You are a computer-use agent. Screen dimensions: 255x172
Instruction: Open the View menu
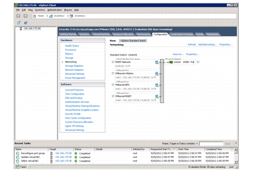point(30,10)
